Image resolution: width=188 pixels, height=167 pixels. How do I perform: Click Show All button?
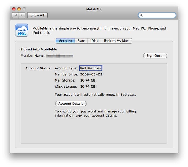coord(38,15)
